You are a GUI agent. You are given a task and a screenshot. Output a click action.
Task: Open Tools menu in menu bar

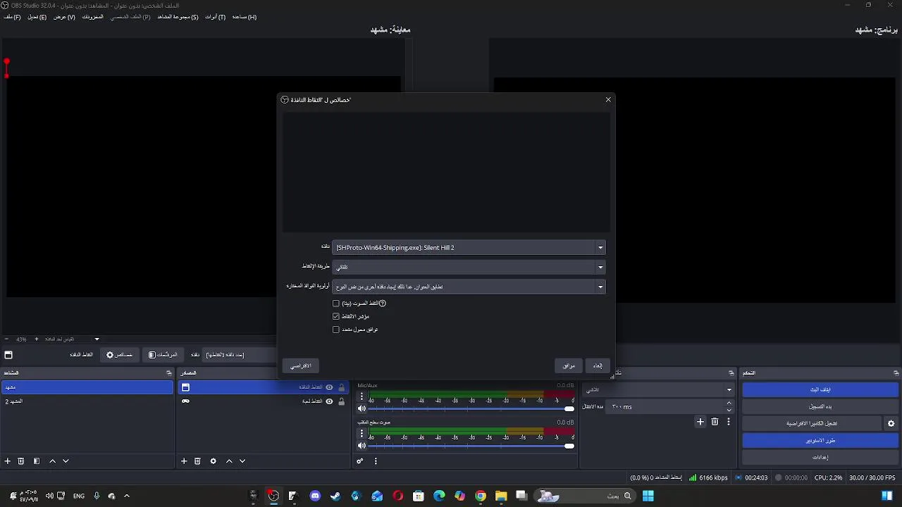point(215,17)
